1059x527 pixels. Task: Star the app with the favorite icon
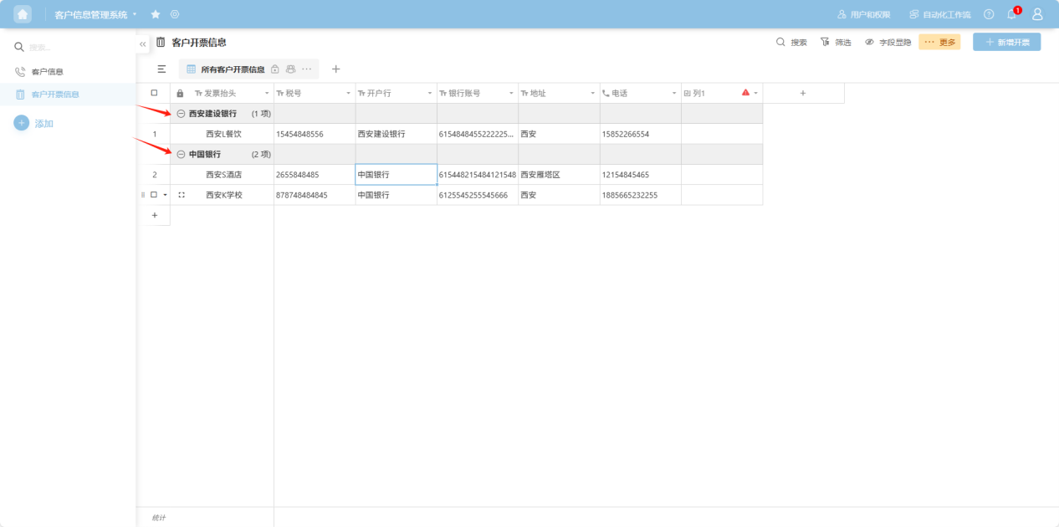(156, 14)
